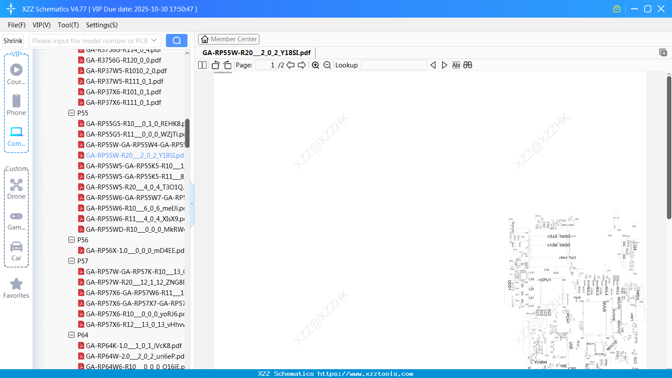672x378 pixels.
Task: Open the File(F) menu
Action: 17,25
